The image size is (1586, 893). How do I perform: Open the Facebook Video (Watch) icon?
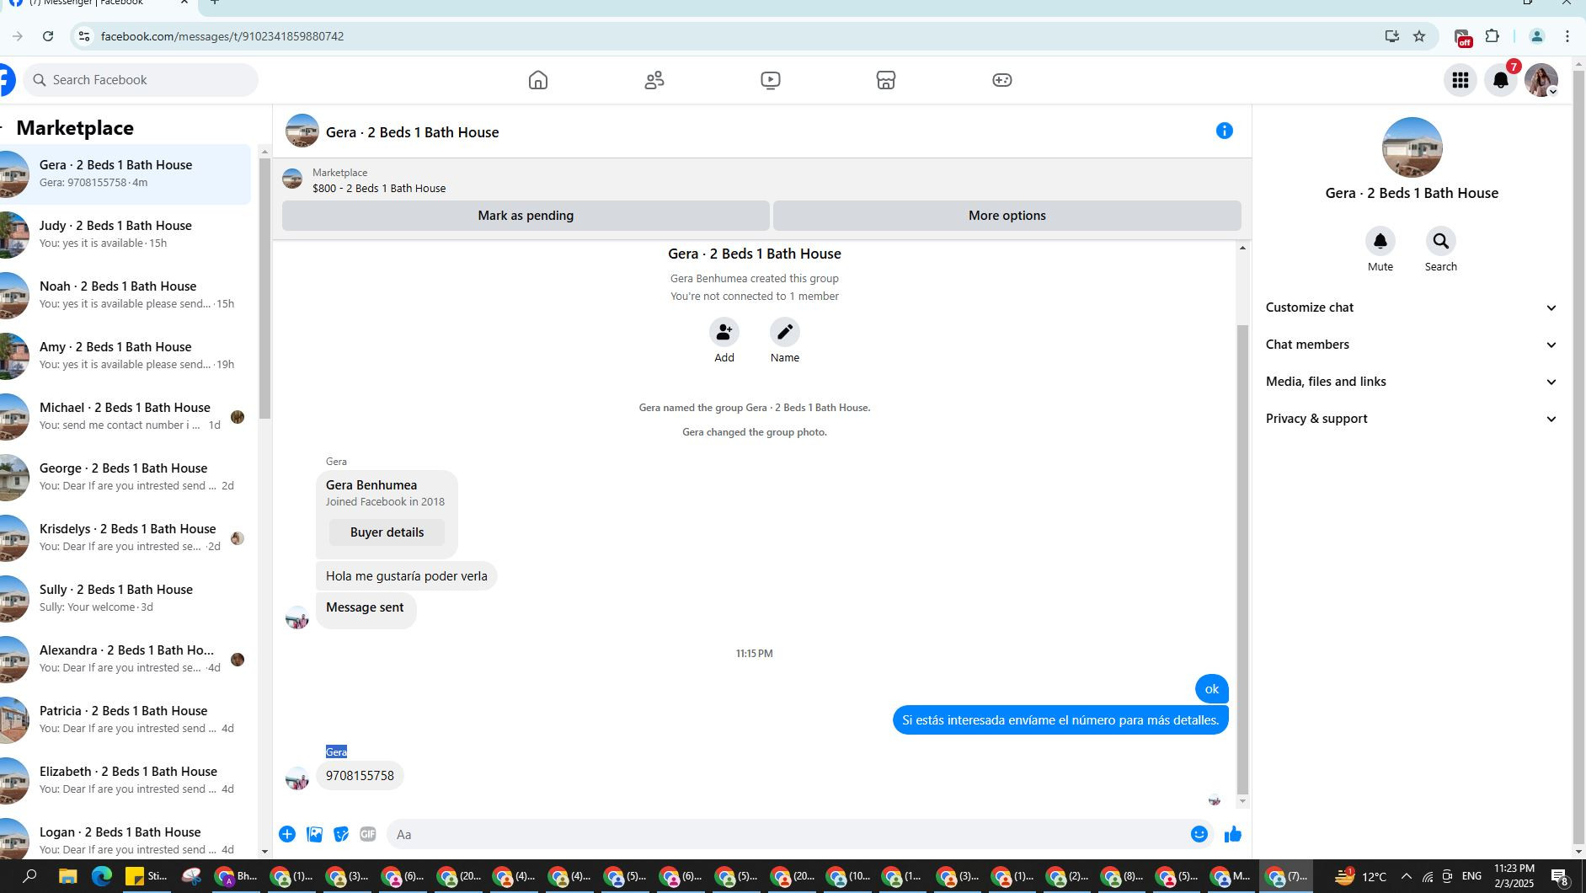click(x=770, y=80)
